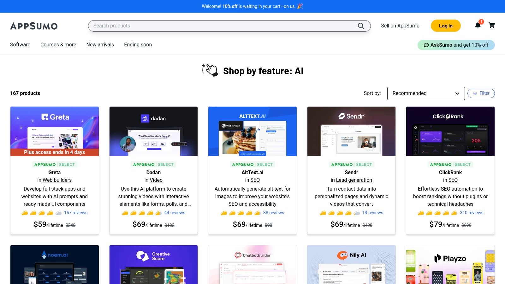The height and width of the screenshot is (284, 505).
Task: Open the Sell on AppSumo link
Action: [400, 26]
